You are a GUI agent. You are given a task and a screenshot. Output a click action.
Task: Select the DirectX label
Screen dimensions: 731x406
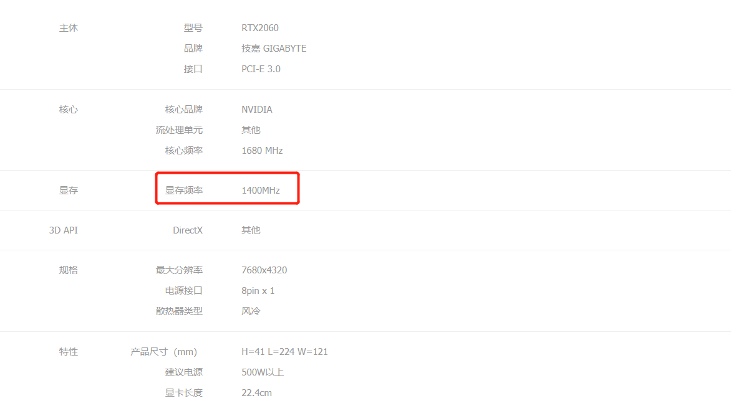(187, 230)
